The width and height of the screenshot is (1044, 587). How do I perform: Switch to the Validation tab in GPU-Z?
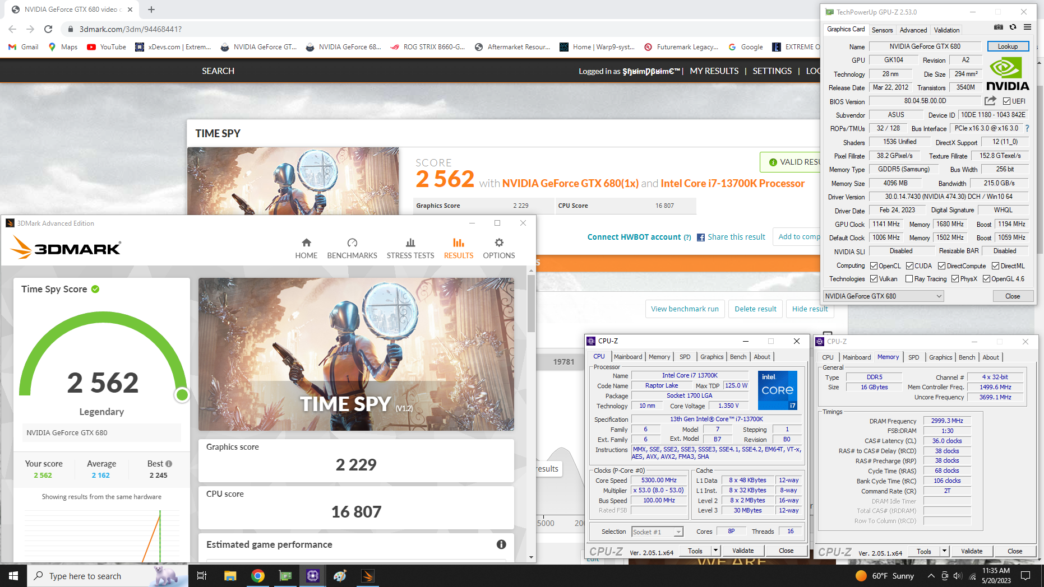click(x=946, y=30)
